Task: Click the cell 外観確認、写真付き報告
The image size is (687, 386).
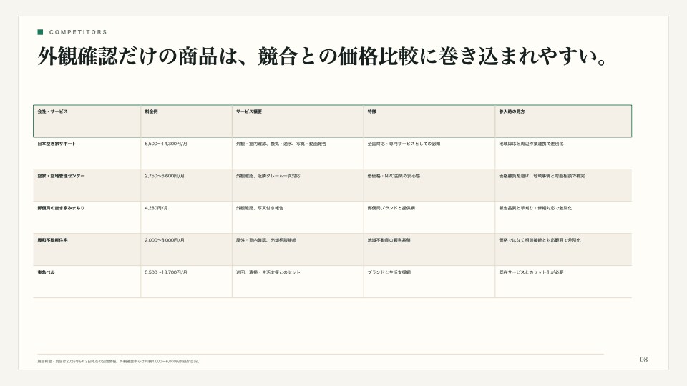Action: pyautogui.click(x=298, y=217)
